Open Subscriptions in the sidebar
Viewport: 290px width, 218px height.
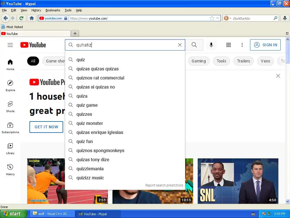point(10,128)
